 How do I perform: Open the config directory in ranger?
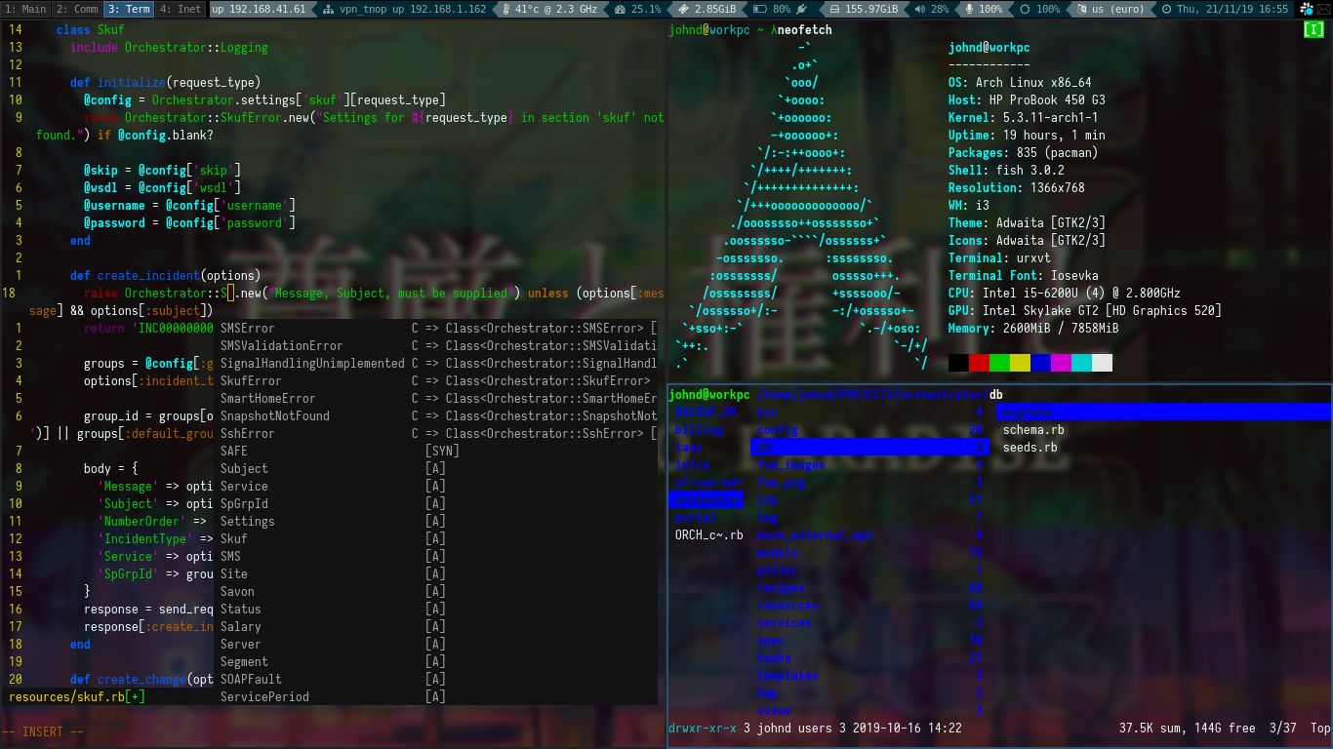tap(776, 430)
